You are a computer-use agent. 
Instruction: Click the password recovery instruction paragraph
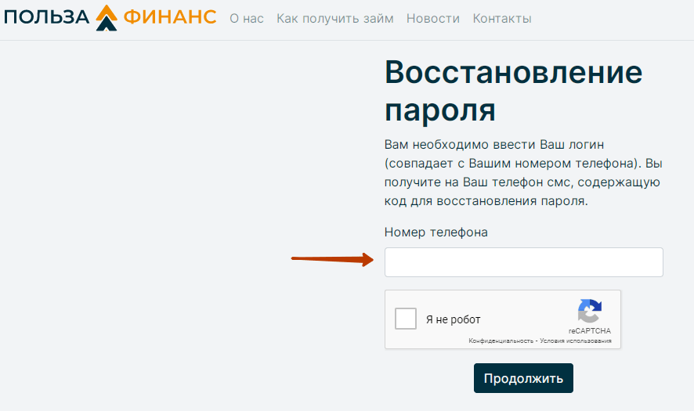(523, 172)
